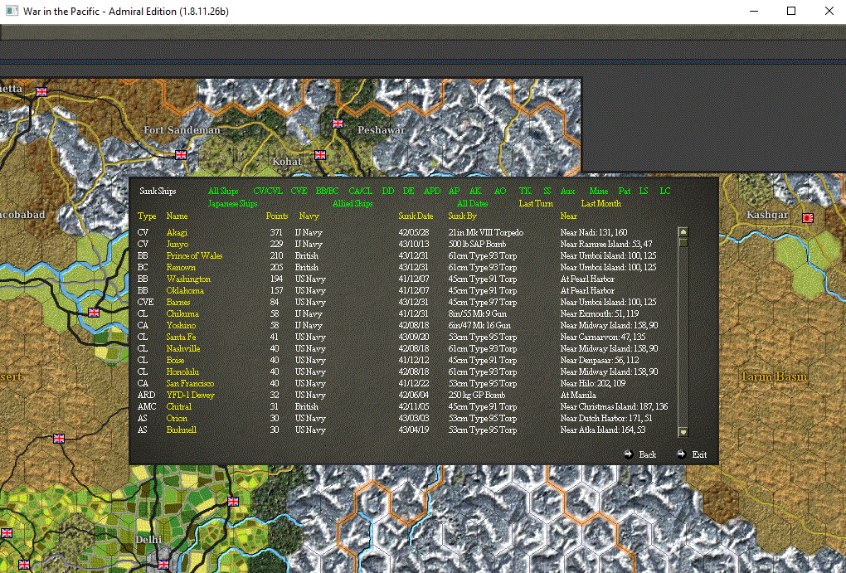Filter sunk ships by CVE
846x573 pixels.
[x=299, y=191]
